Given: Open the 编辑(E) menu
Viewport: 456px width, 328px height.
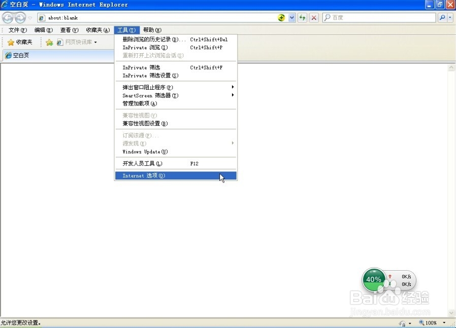Looking at the screenshot, I should pos(44,30).
